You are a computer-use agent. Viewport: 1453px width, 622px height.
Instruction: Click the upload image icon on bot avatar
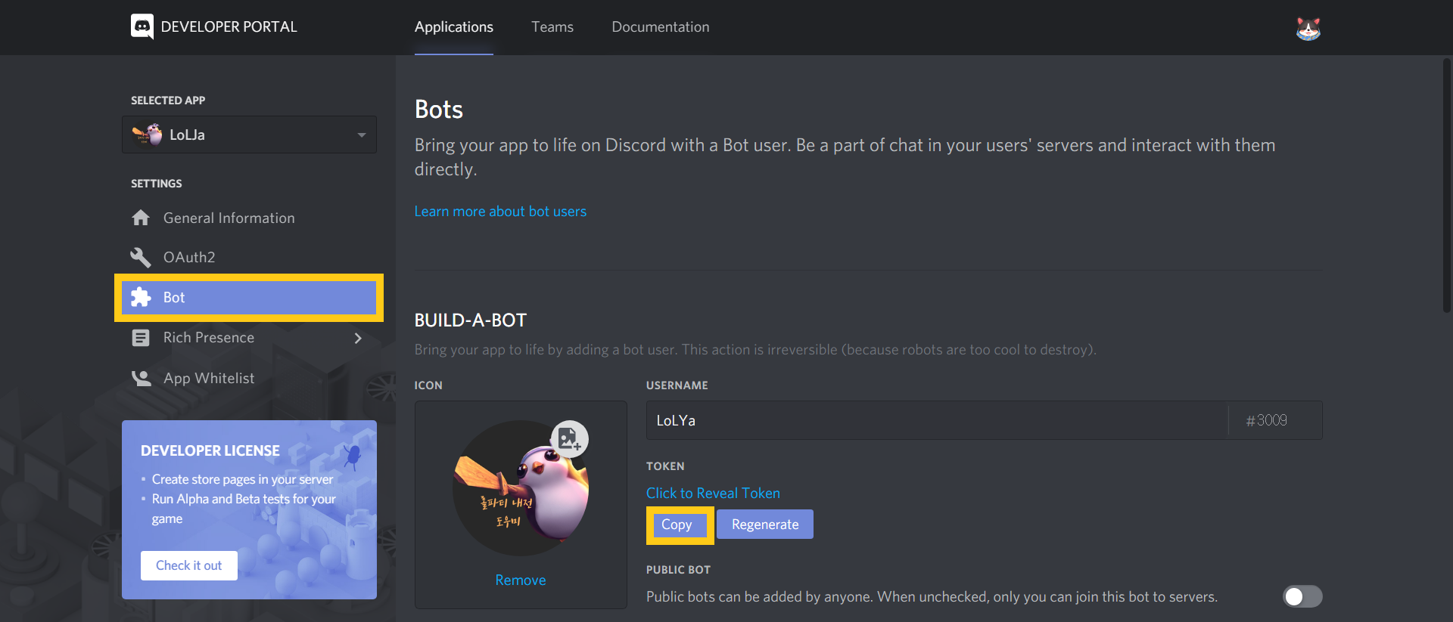569,439
